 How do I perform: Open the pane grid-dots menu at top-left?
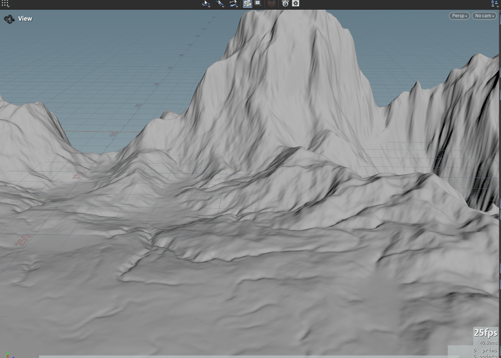5,4
